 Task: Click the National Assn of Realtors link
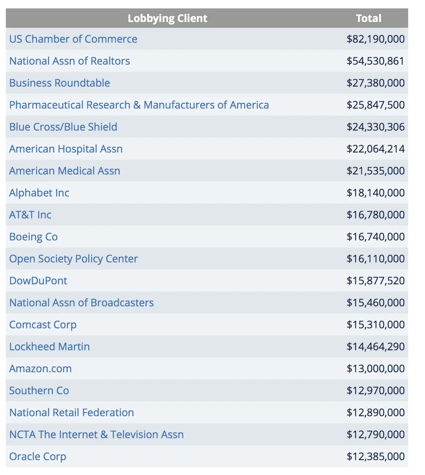[x=70, y=61]
